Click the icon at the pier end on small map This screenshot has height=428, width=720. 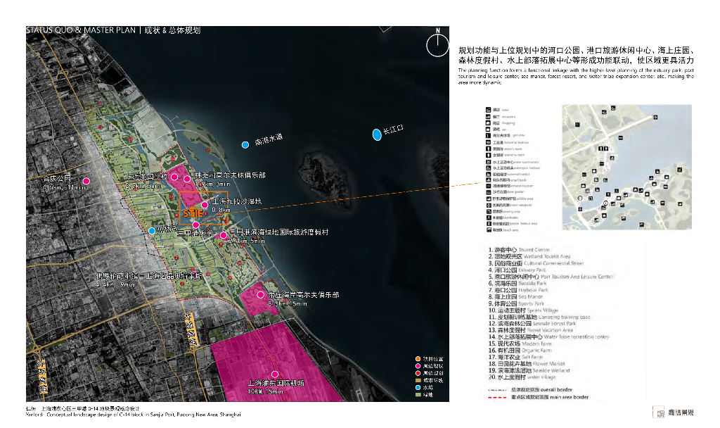point(655,118)
